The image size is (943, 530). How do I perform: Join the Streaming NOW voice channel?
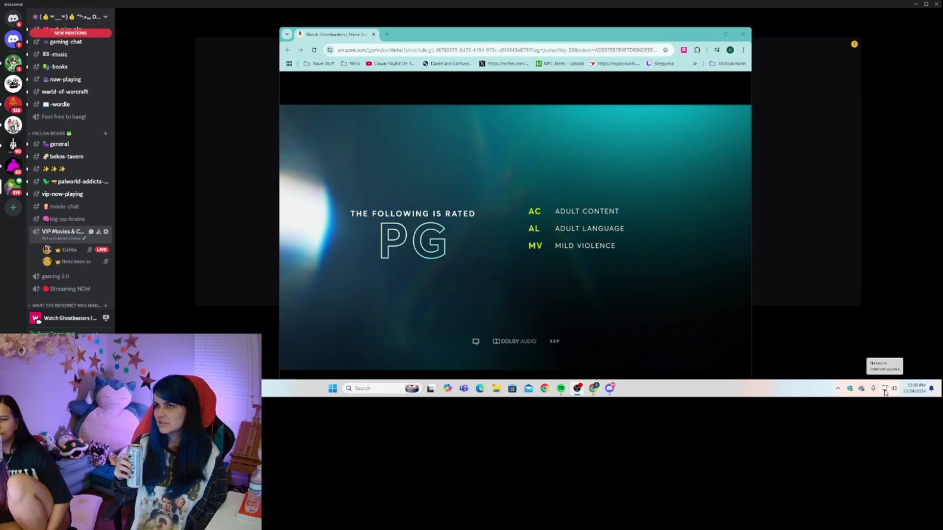69,289
